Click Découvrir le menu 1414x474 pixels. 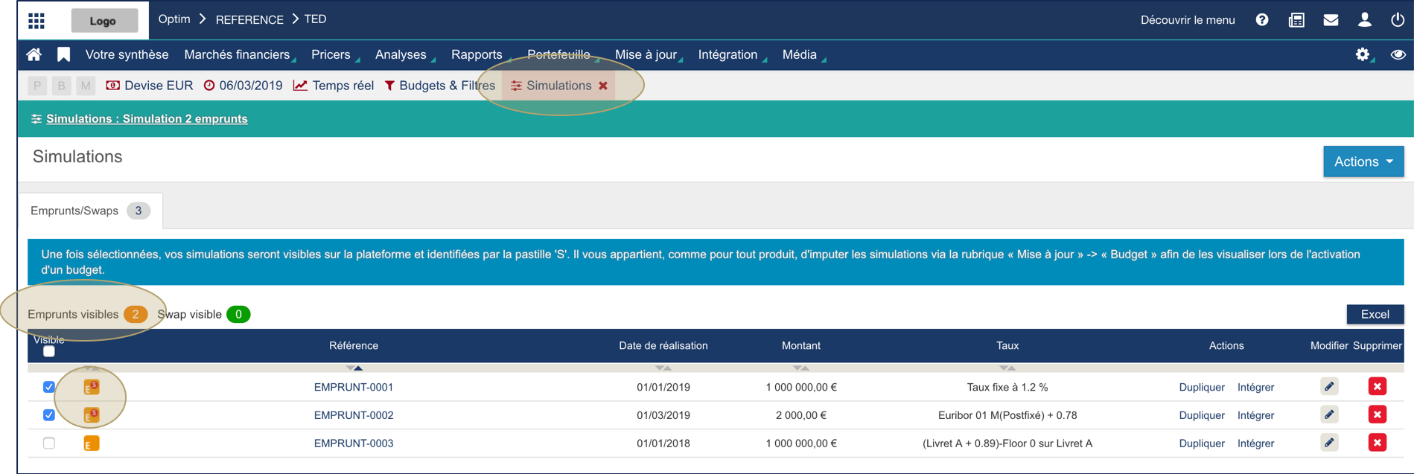pyautogui.click(x=1188, y=20)
